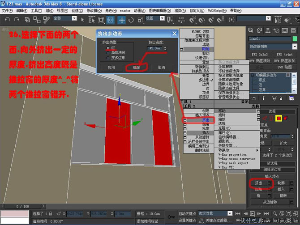Screen dimensions: 300x225
Task: Open Configure Modifier Sets icon
Action: pyautogui.click(x=291, y=98)
